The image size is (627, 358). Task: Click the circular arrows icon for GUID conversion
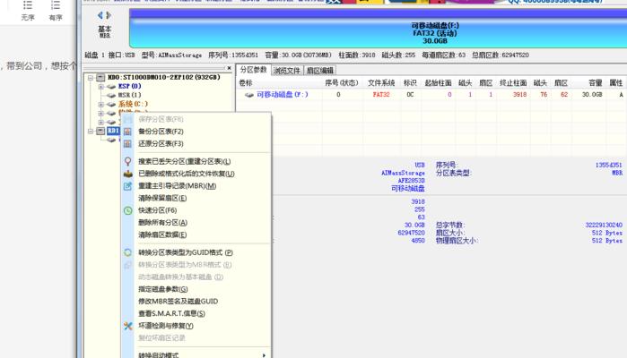(127, 252)
